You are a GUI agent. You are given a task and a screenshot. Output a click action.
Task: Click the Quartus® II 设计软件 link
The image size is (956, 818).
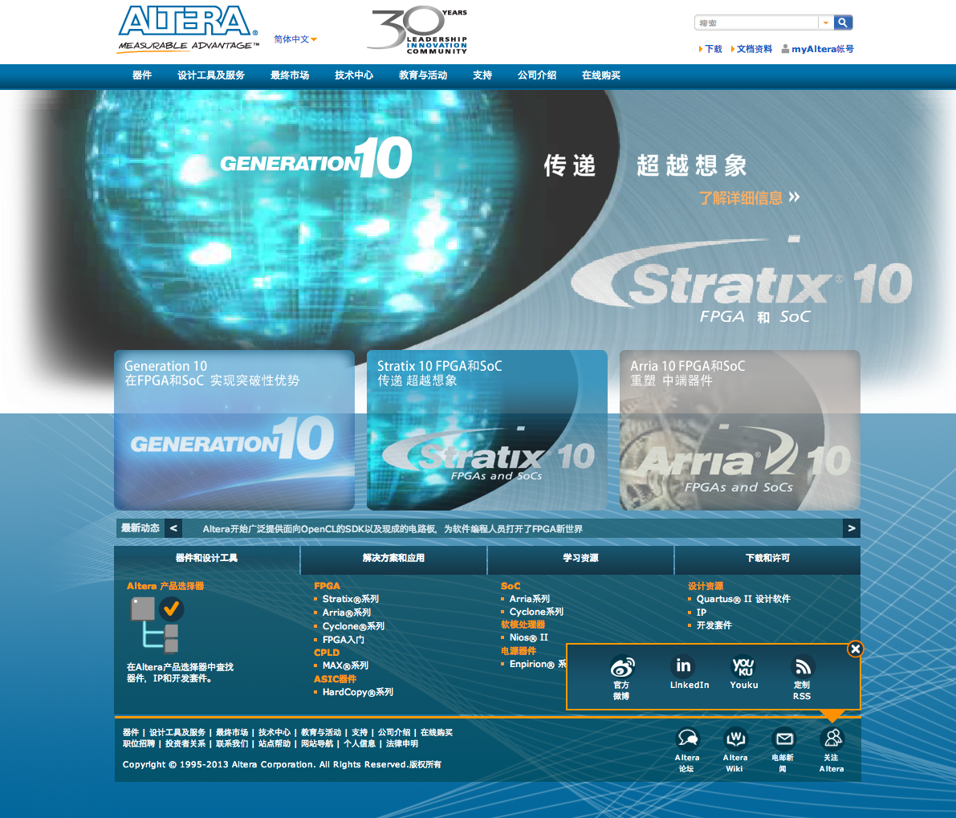(x=743, y=599)
